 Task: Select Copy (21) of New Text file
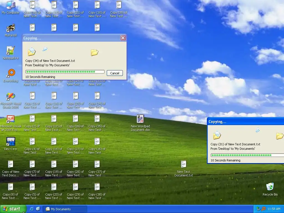tap(75, 9)
